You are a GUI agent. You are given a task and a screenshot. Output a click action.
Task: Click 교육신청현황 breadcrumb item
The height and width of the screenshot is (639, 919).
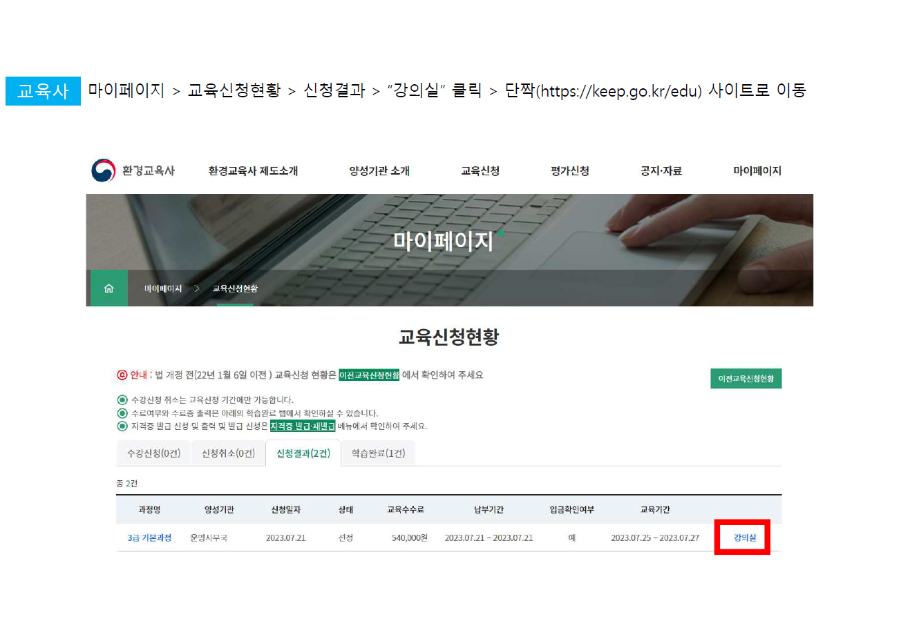coord(235,288)
